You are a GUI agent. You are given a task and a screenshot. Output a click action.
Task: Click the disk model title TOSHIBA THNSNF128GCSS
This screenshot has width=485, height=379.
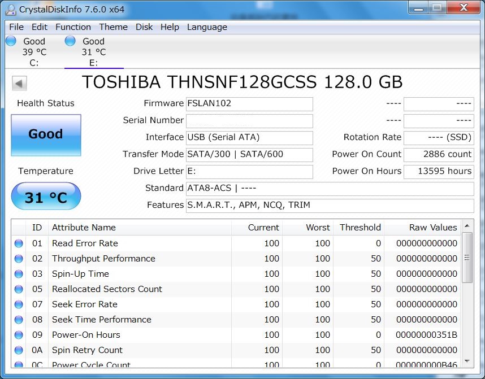(x=200, y=82)
